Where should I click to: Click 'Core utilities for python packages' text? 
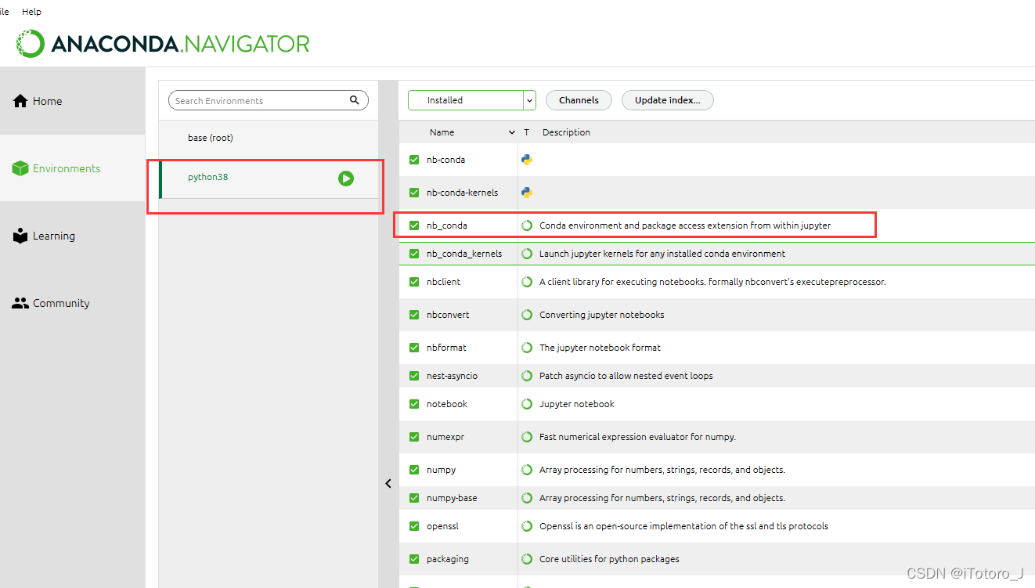tap(609, 559)
